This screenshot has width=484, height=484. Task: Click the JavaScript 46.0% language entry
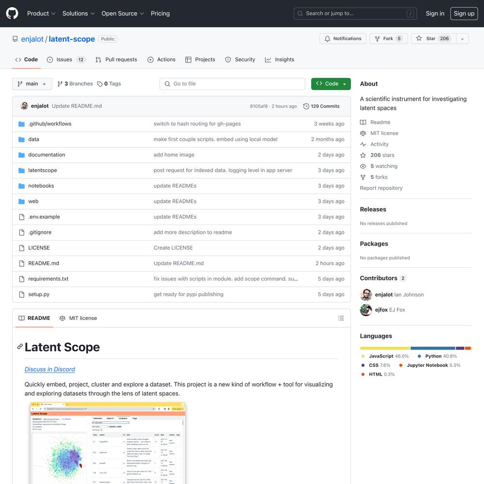coord(385,356)
